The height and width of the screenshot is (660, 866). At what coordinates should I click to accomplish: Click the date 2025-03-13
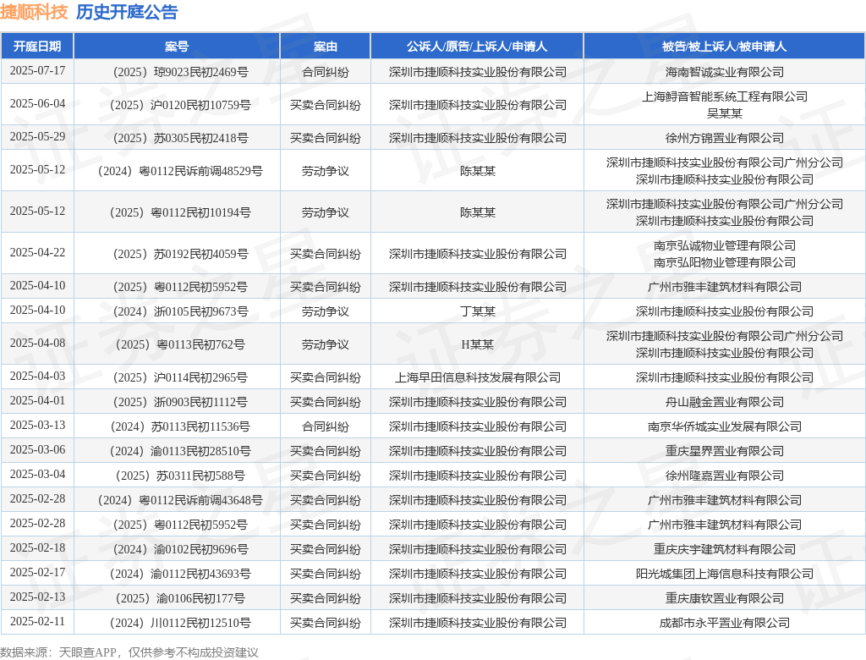coord(37,426)
